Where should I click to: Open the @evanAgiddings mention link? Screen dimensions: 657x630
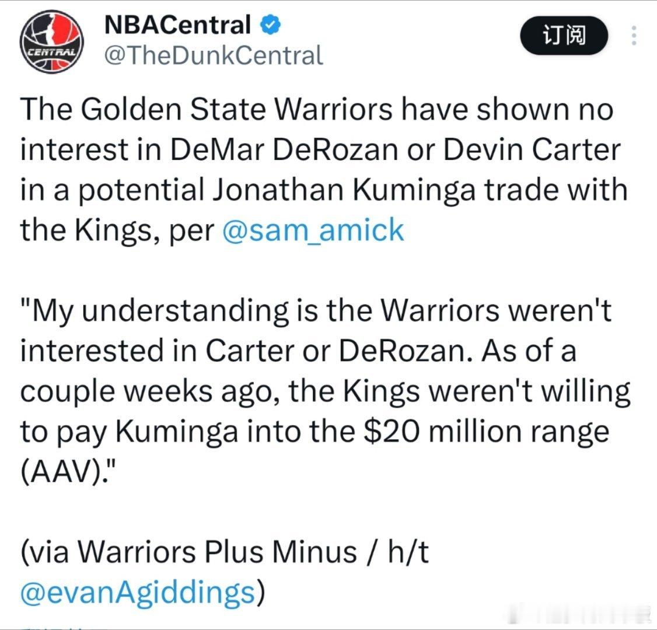point(138,592)
